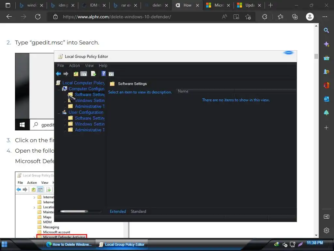This screenshot has width=334, height=251.
Task: Collapse User Configuration tree node
Action: [59, 112]
